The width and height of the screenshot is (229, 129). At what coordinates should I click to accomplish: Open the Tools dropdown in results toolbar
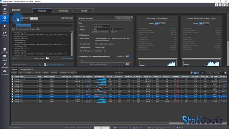[73, 73]
